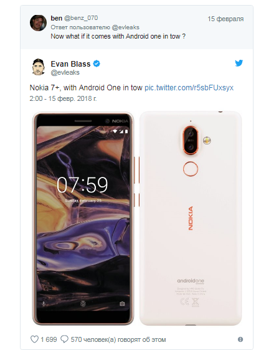
Task: Click the 1 699 likes count
Action: coord(49,339)
